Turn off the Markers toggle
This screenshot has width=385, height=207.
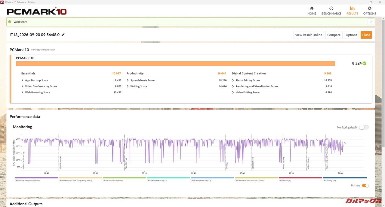coord(365,185)
